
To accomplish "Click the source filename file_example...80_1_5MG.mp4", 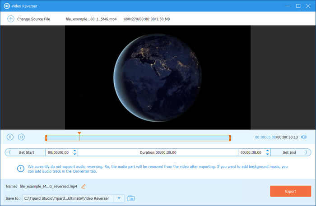I will point(91,19).
